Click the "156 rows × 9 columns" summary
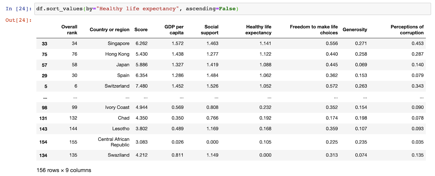 (64, 170)
